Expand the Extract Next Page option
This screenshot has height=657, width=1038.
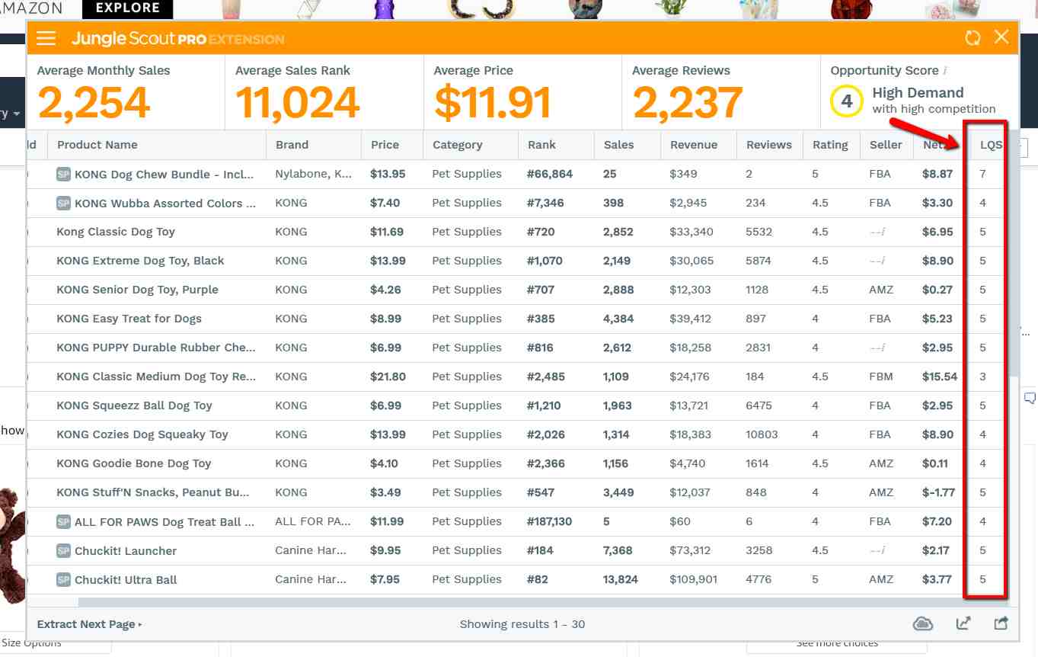point(89,624)
